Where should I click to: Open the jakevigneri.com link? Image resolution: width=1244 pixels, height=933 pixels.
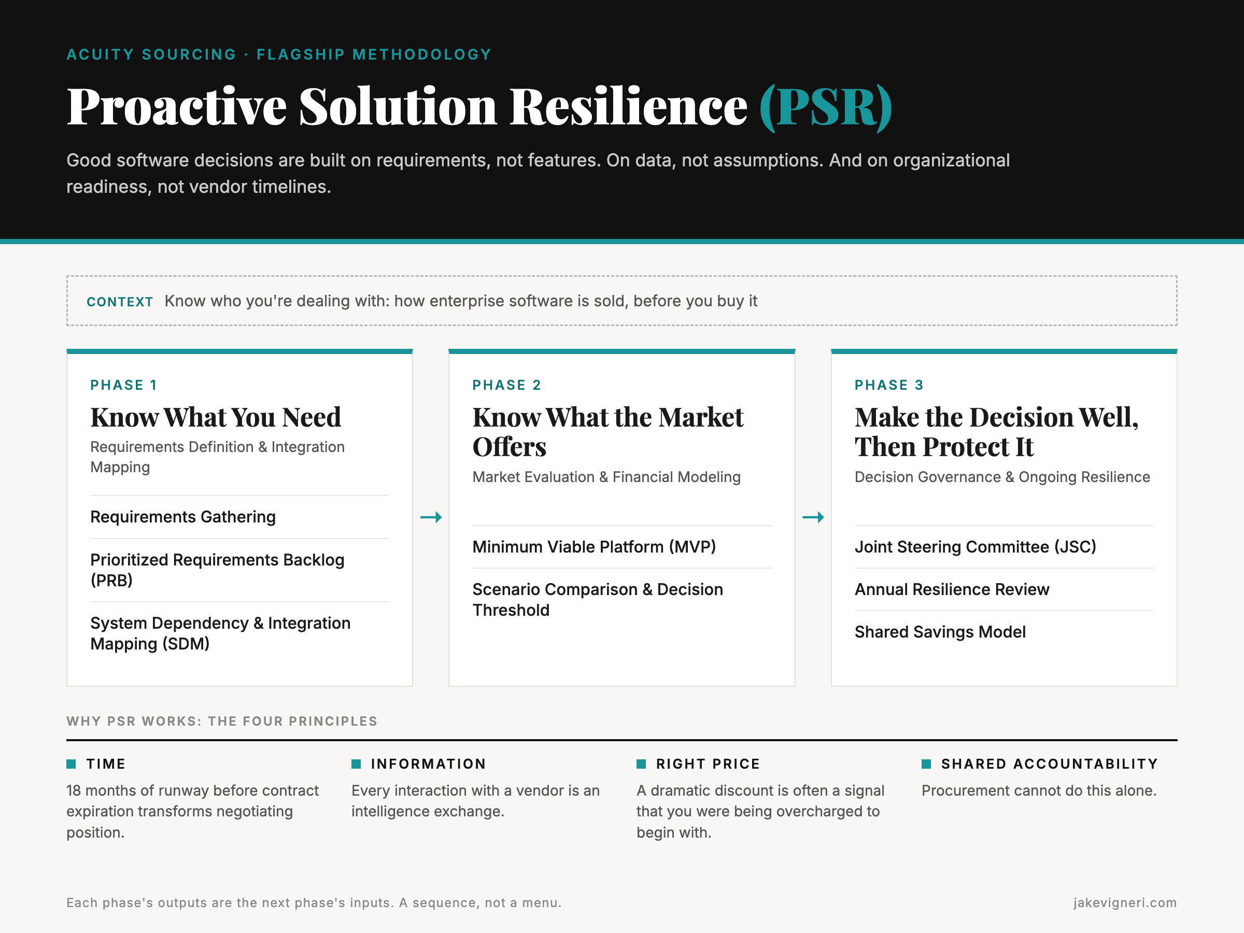tap(1125, 902)
